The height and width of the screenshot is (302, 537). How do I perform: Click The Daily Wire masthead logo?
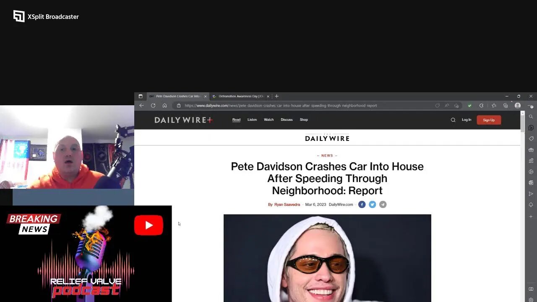[x=327, y=138]
